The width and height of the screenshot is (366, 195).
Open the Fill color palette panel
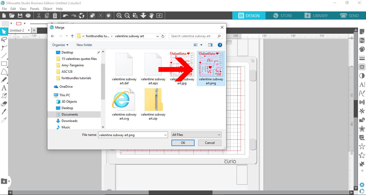(362, 49)
